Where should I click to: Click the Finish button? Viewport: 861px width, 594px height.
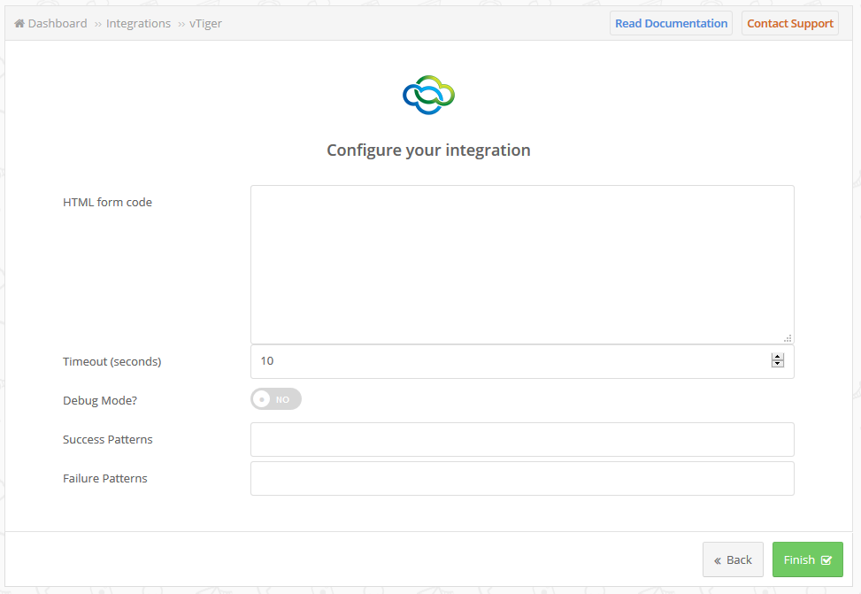808,559
